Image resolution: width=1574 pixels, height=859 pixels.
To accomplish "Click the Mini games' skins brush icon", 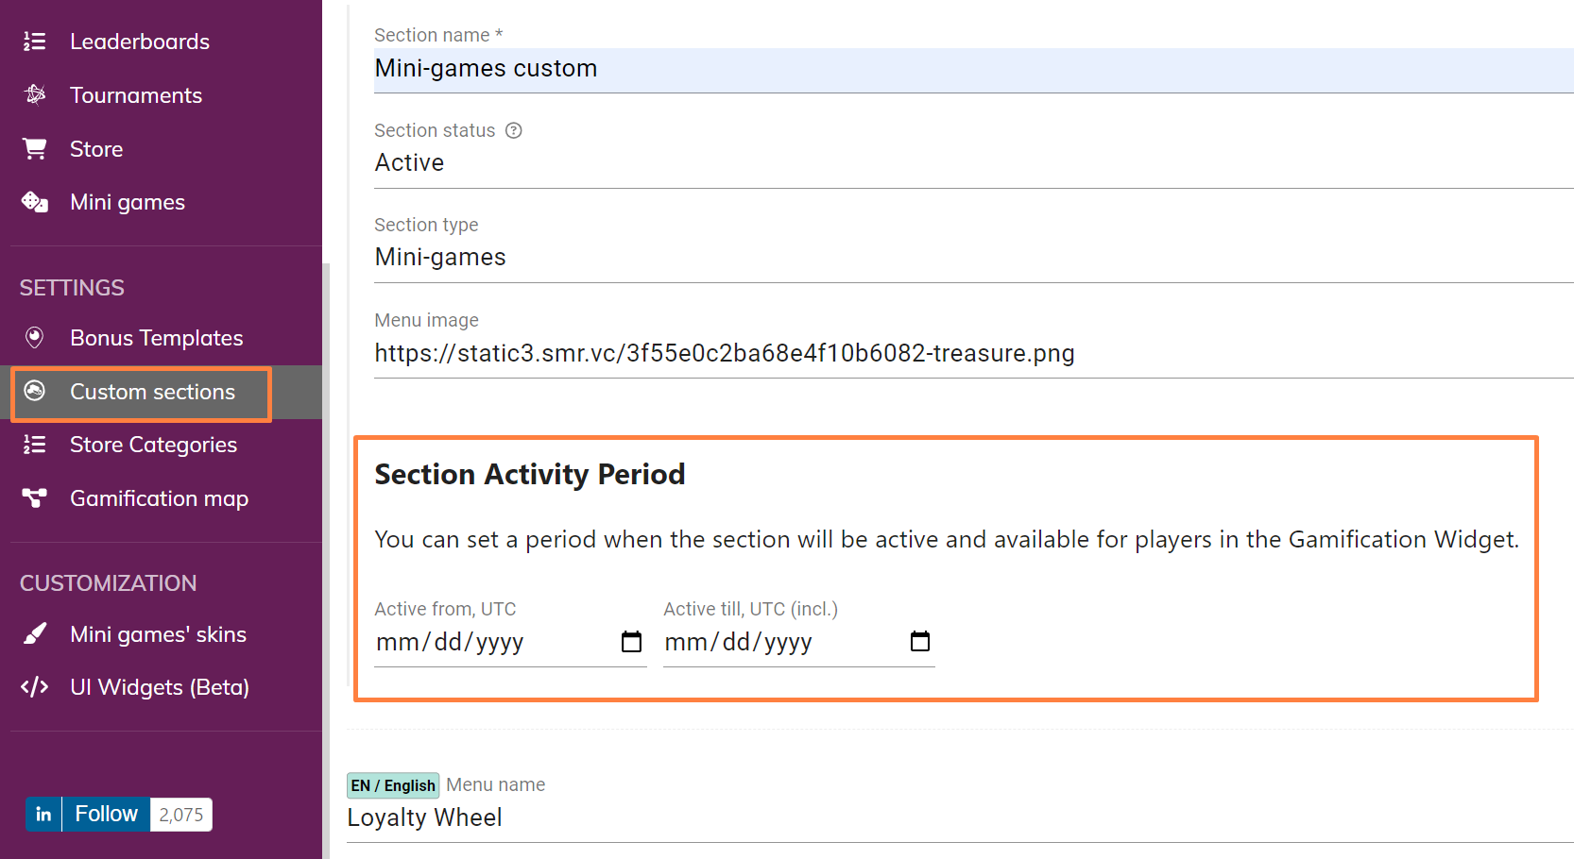I will coord(35,633).
